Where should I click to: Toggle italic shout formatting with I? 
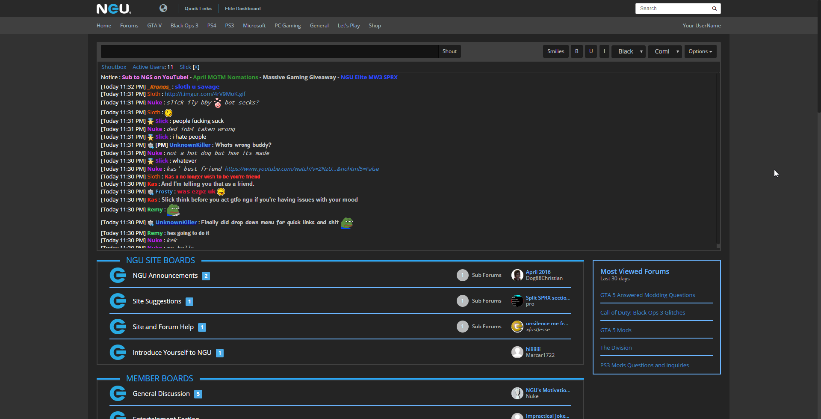[604, 51]
